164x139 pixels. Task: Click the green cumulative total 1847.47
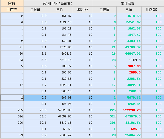click(x=129, y=35)
